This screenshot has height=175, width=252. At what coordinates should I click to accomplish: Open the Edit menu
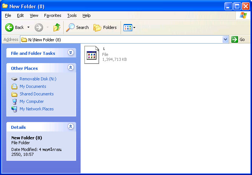(20, 15)
